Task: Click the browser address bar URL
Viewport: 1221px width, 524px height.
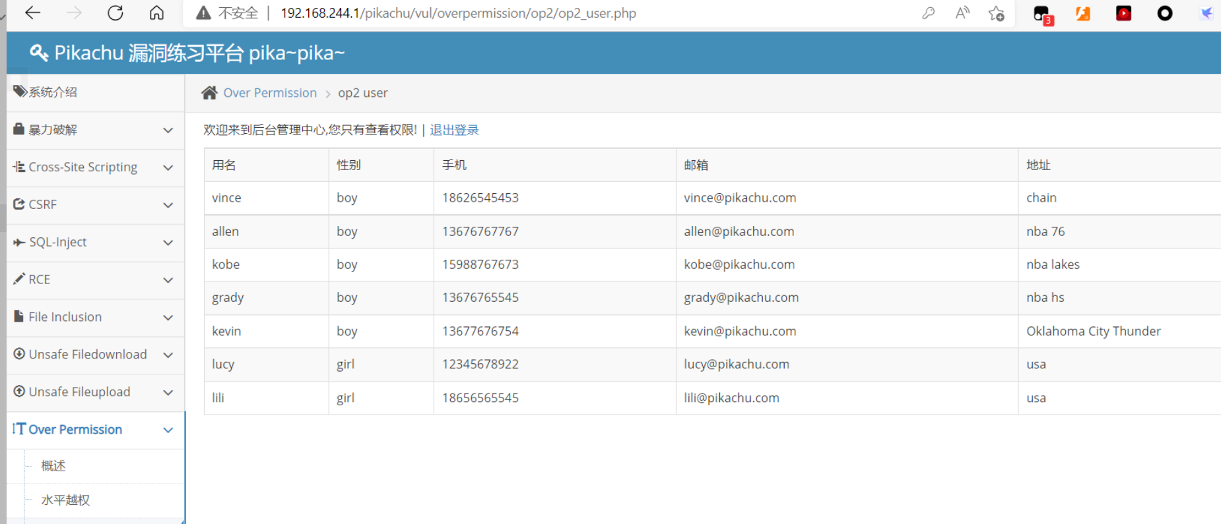Action: coord(458,13)
